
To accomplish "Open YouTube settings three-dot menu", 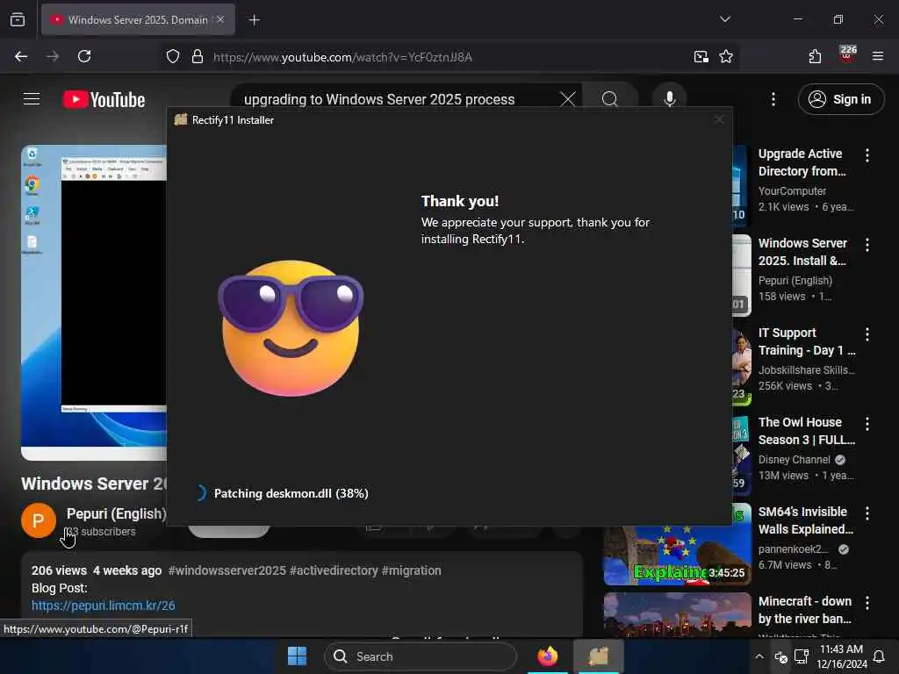I will tap(773, 99).
